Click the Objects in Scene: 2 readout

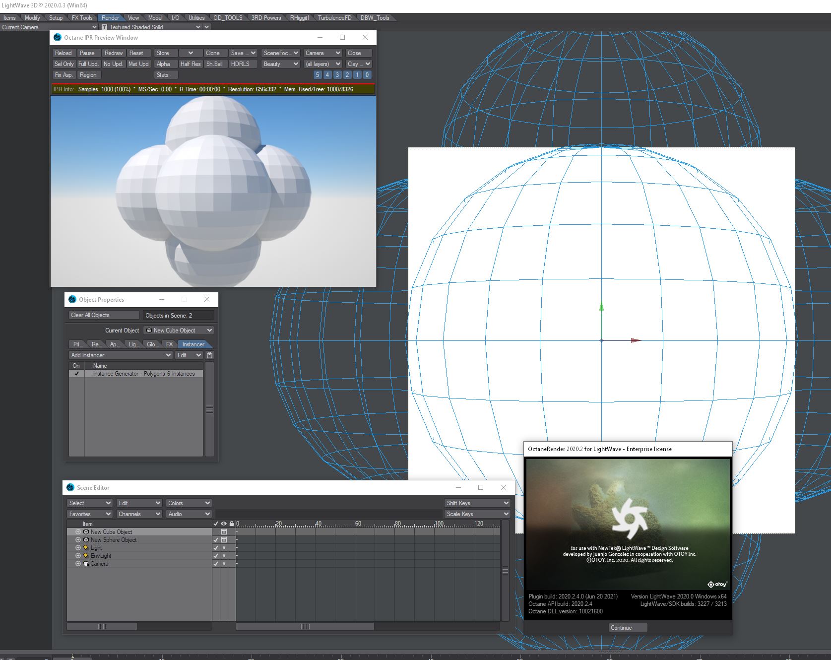pyautogui.click(x=179, y=315)
